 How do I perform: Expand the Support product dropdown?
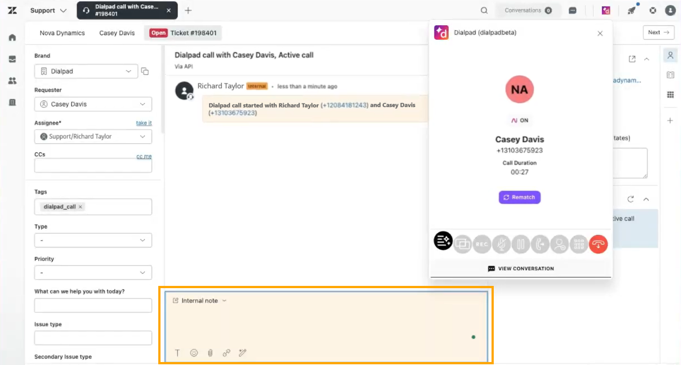(48, 10)
